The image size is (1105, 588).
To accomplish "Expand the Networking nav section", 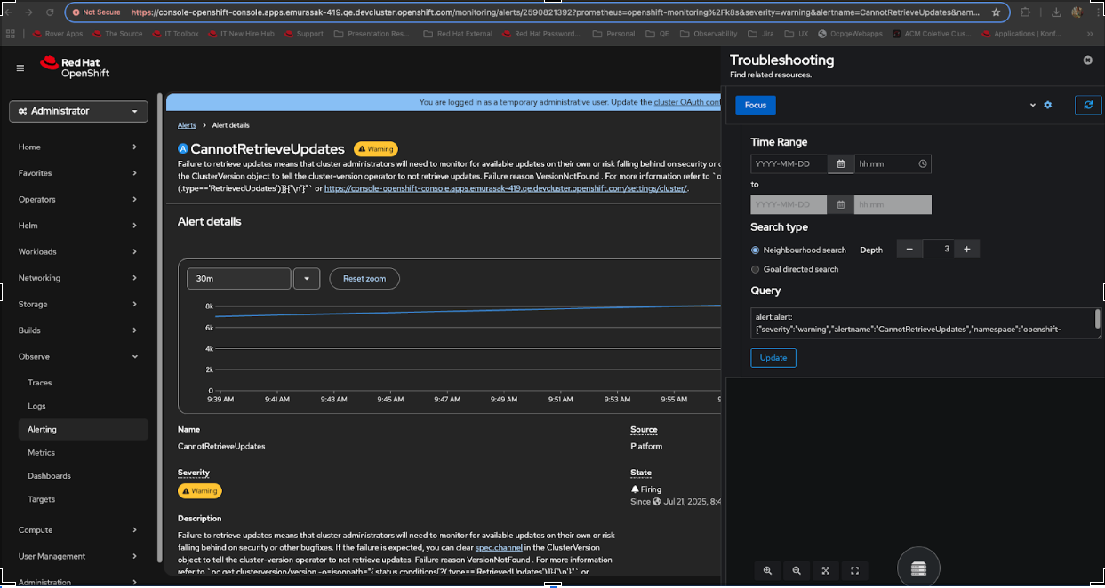I will (78, 278).
